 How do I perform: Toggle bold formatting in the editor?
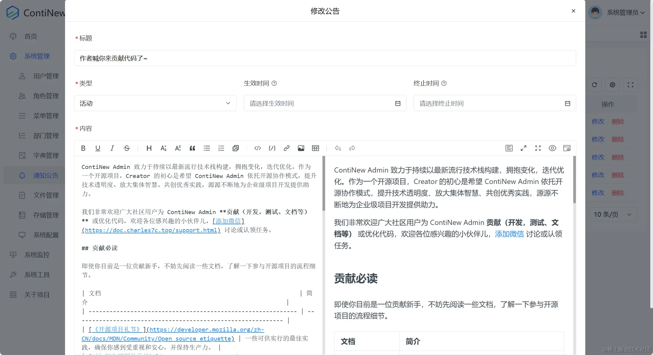pos(83,148)
